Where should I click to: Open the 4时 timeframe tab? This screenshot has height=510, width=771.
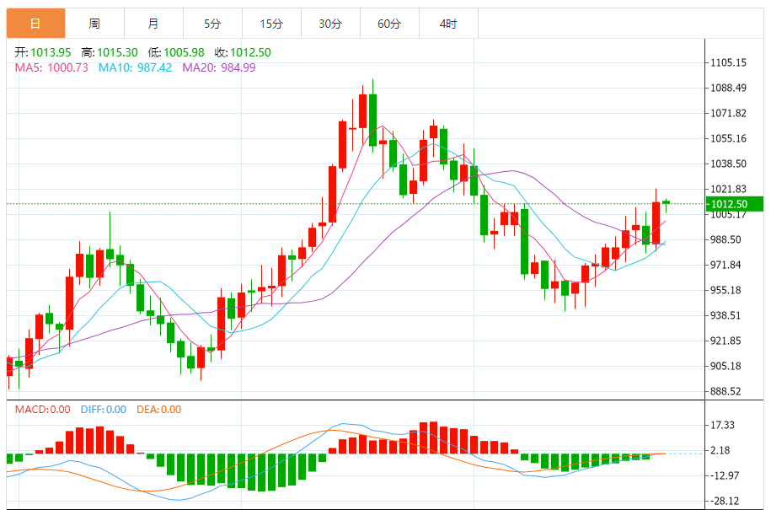tap(449, 23)
